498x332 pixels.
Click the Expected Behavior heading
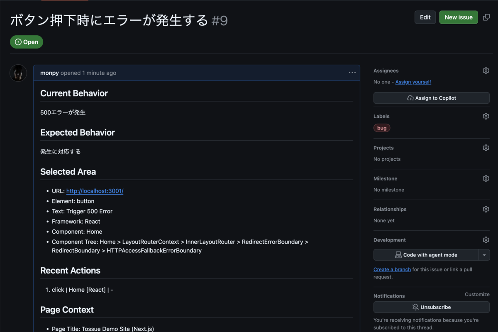pyautogui.click(x=78, y=133)
